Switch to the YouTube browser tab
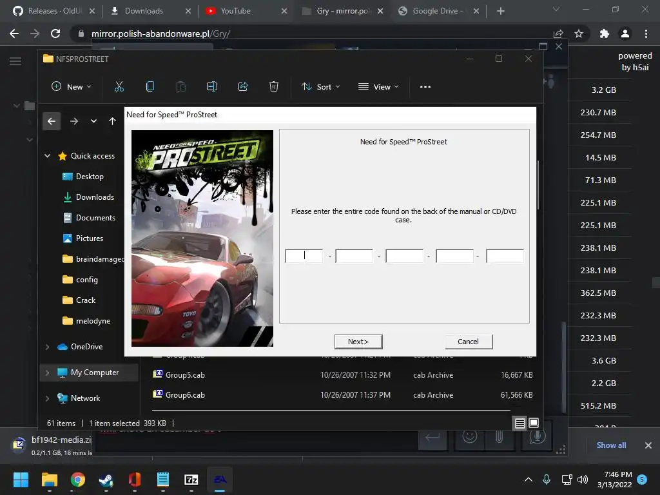Image resolution: width=660 pixels, height=495 pixels. click(x=246, y=11)
